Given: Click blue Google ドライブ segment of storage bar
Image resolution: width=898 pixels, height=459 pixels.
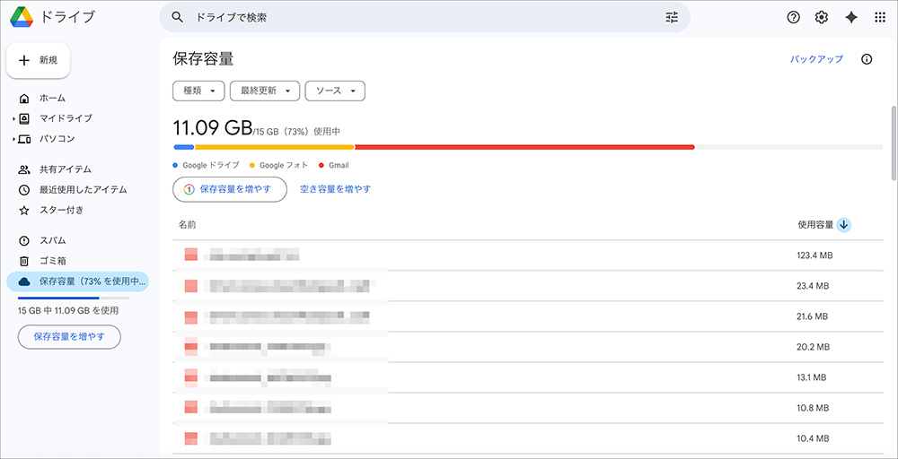Looking at the screenshot, I should [184, 147].
